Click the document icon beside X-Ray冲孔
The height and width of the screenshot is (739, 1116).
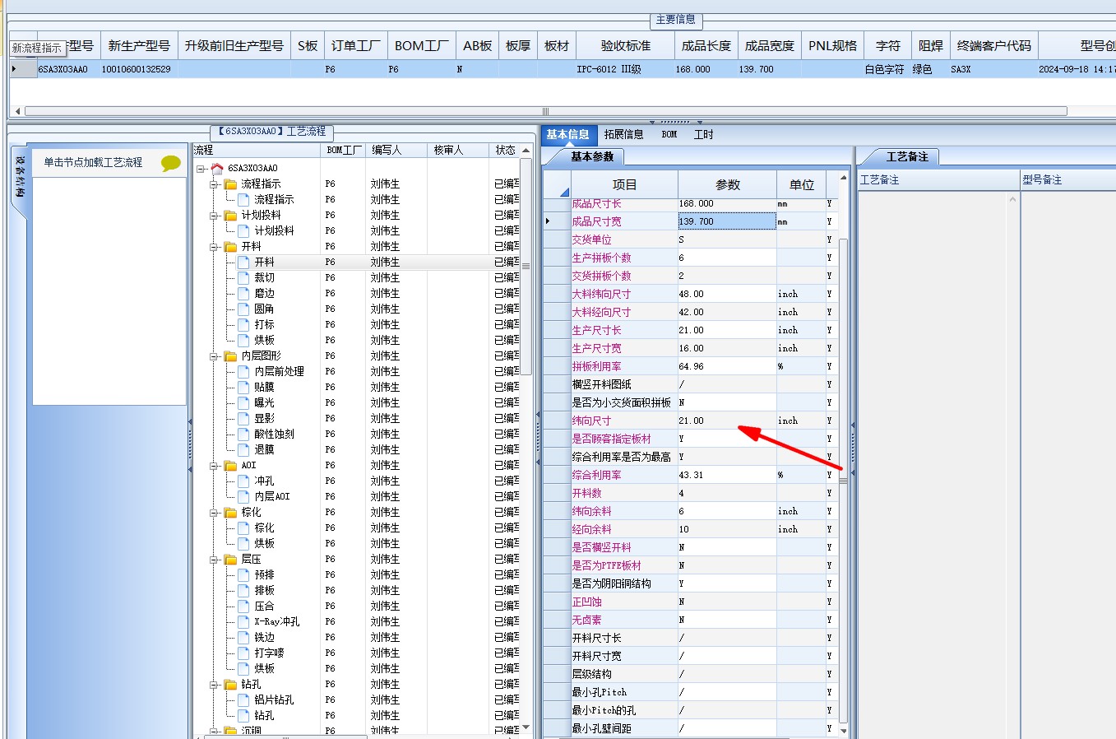coord(243,621)
